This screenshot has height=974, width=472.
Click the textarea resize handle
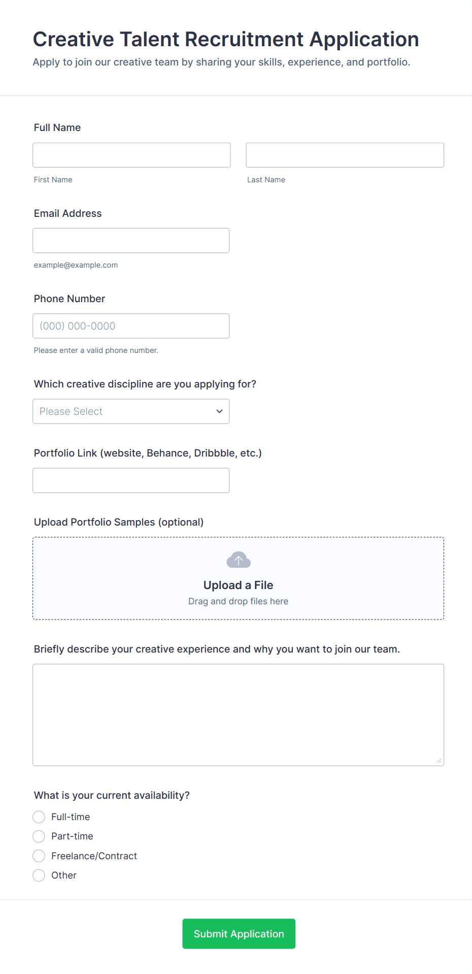[439, 761]
